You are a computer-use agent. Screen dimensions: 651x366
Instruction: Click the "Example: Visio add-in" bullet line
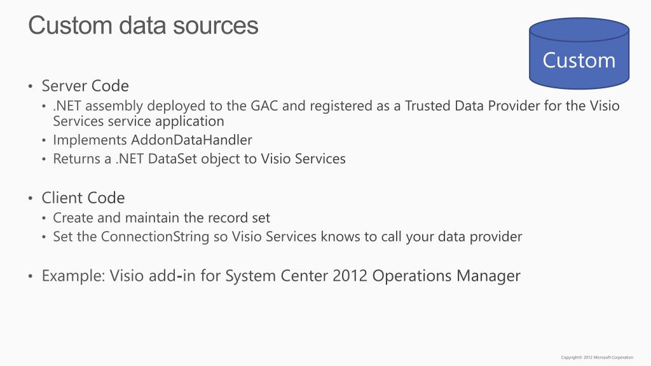tap(281, 276)
